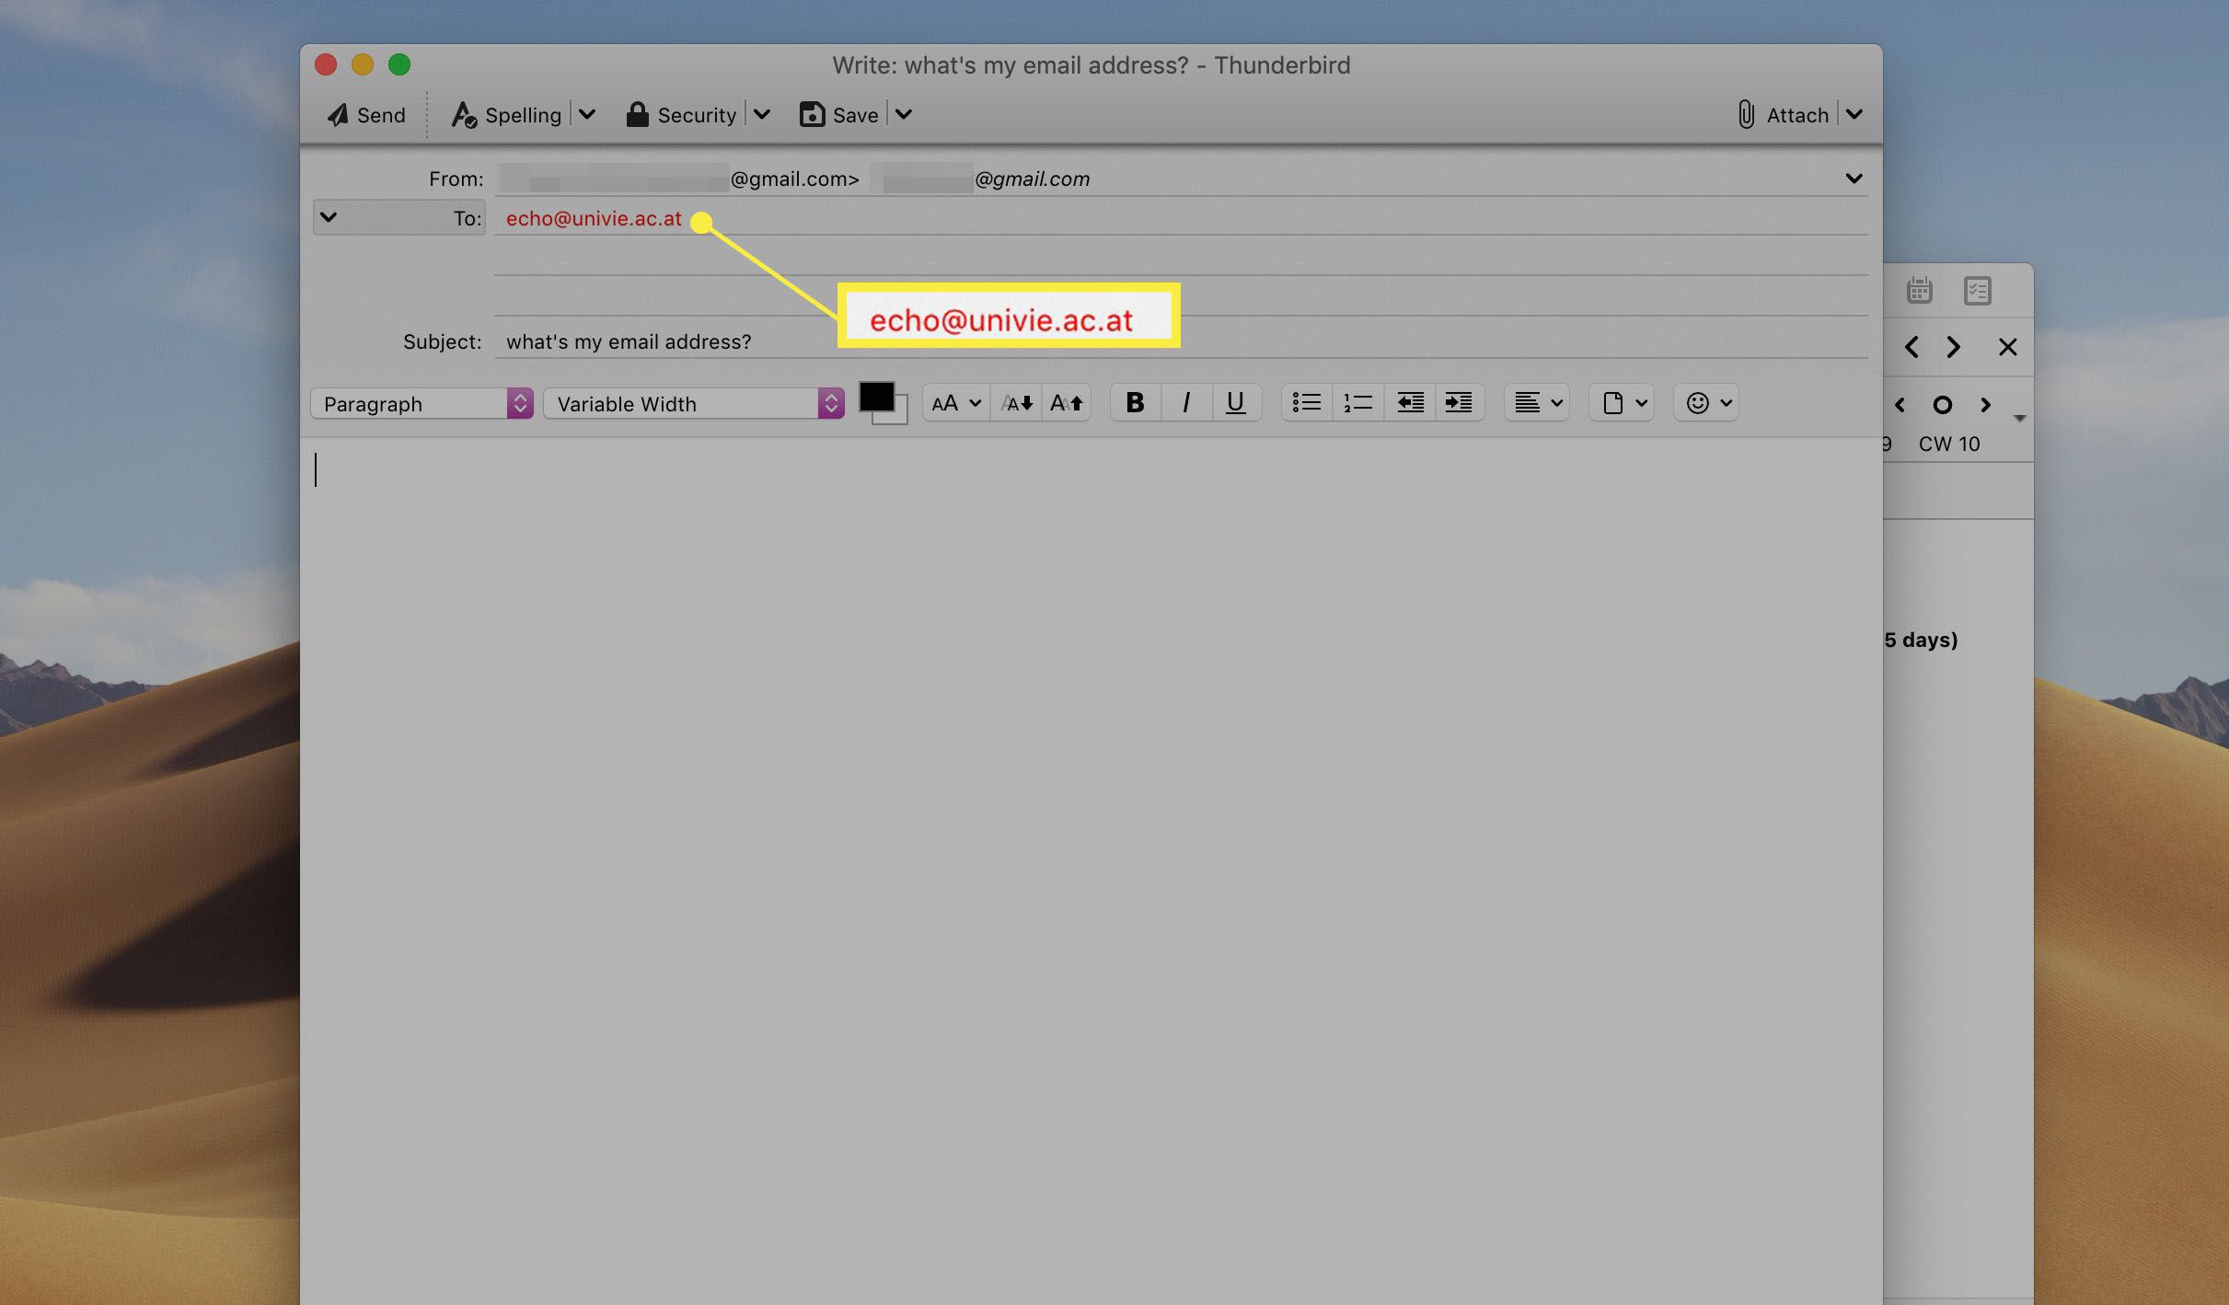
Task: Toggle Bold formatting
Action: coord(1134,402)
